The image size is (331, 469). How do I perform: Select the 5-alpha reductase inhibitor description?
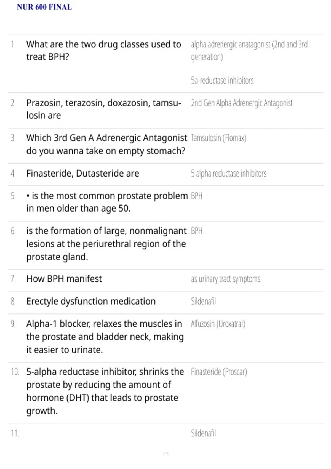coord(105,391)
